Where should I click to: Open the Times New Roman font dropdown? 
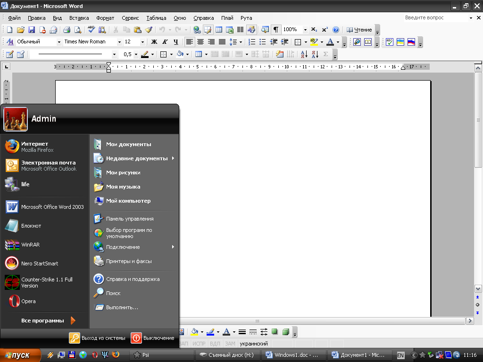tap(119, 42)
